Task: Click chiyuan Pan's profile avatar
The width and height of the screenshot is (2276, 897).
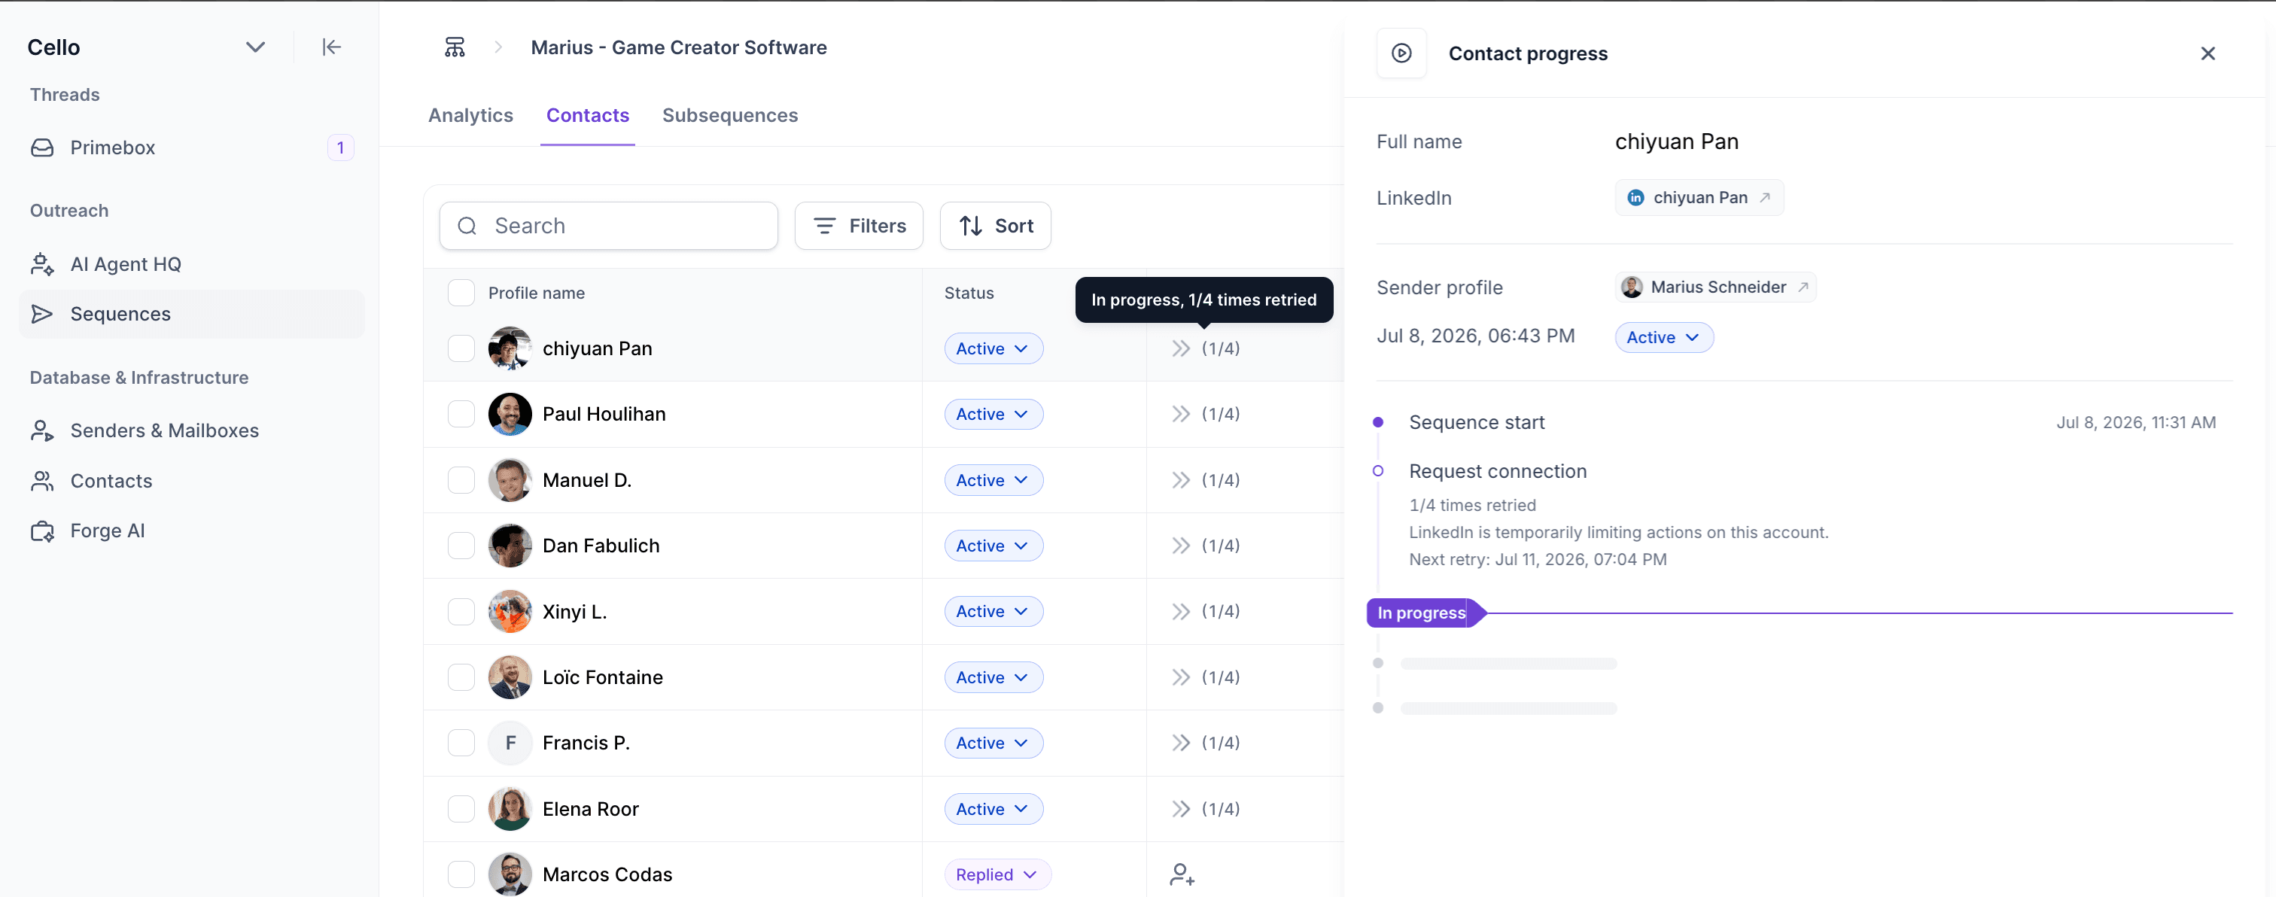Action: (x=510, y=348)
